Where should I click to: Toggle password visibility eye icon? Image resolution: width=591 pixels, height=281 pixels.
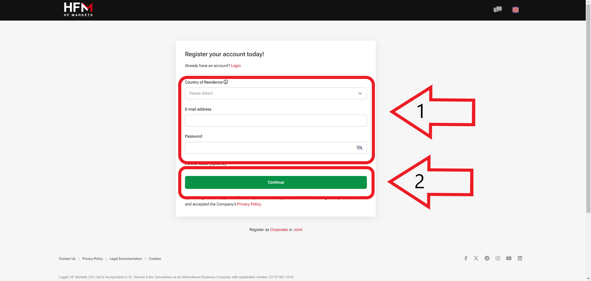coord(359,148)
